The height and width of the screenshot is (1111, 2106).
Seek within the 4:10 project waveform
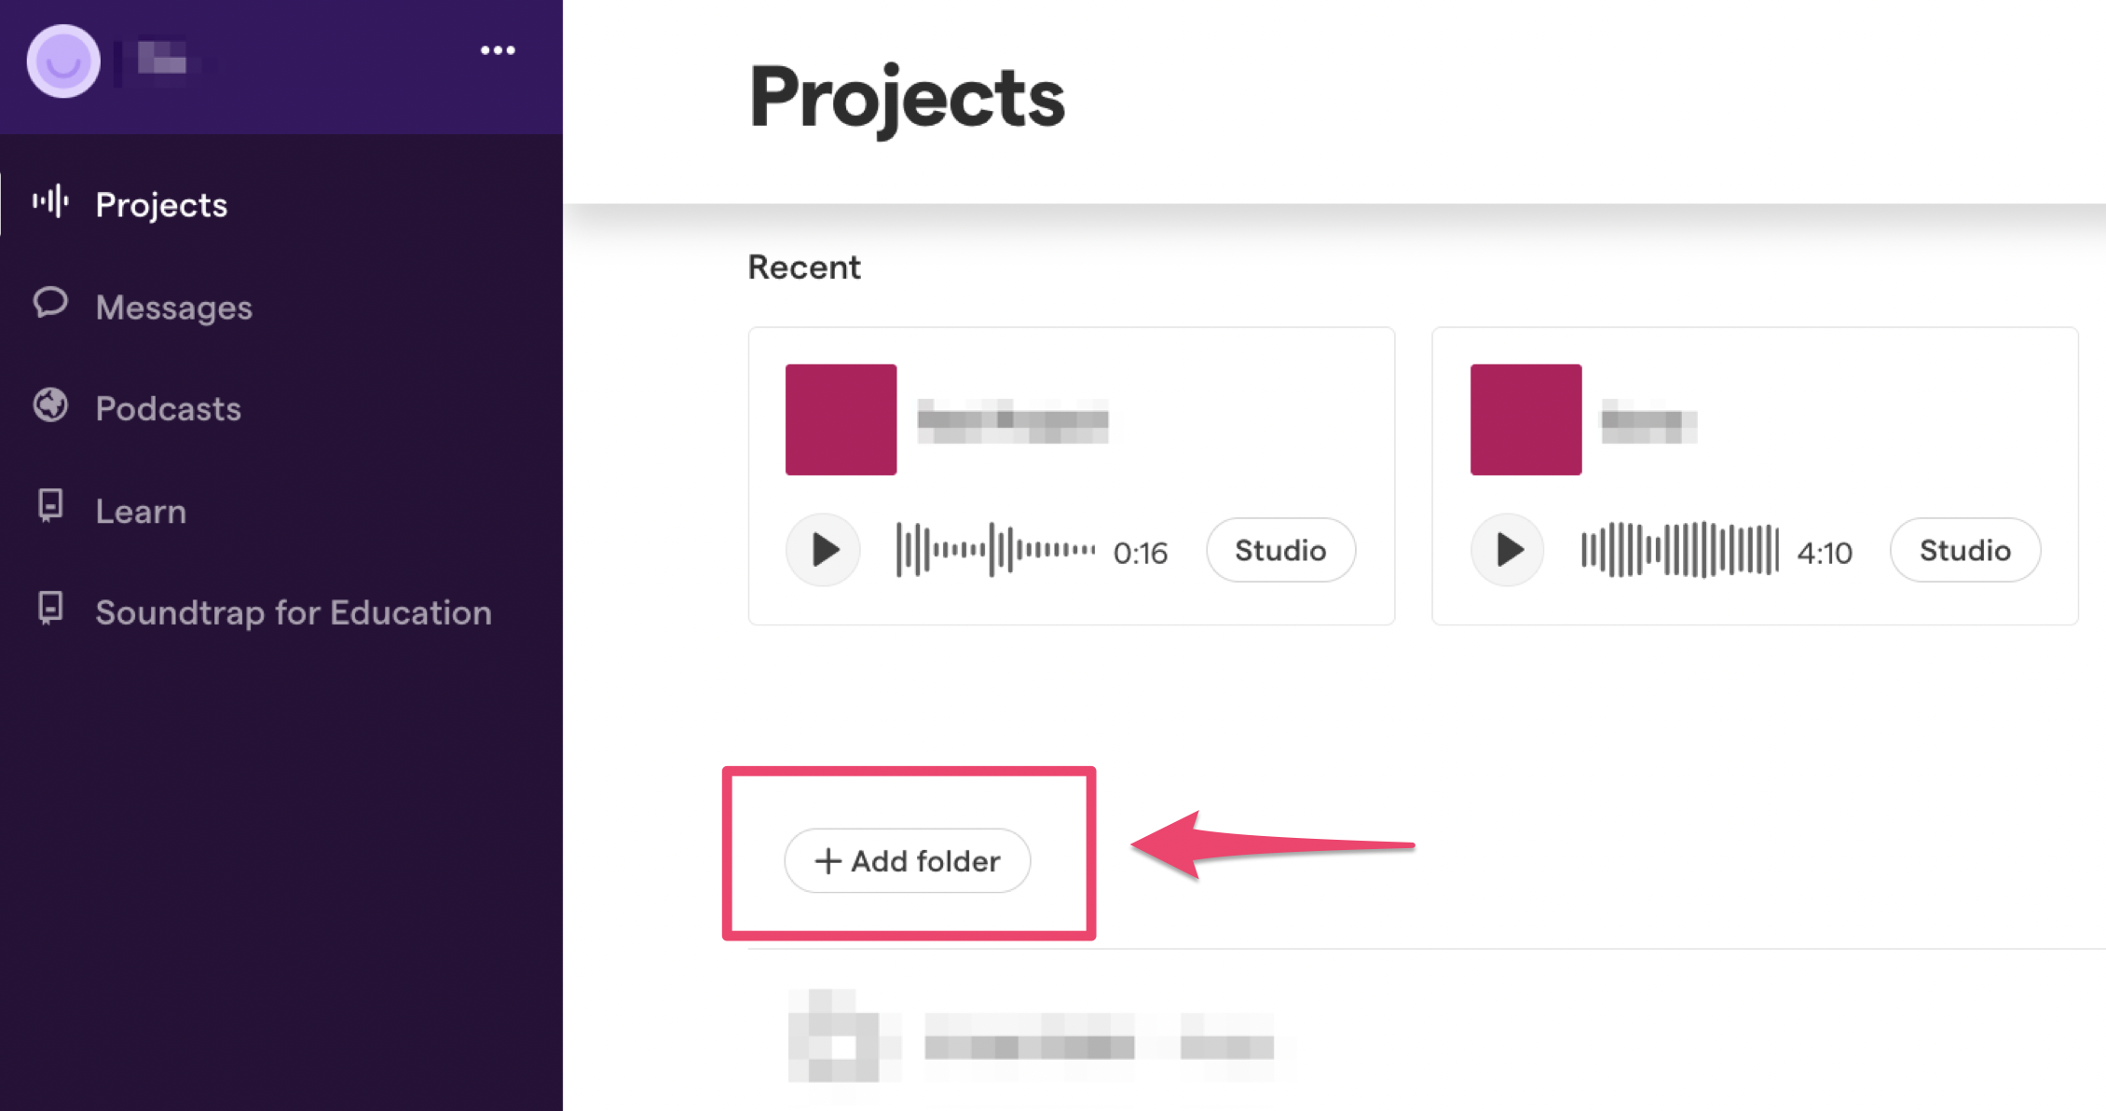[1679, 550]
